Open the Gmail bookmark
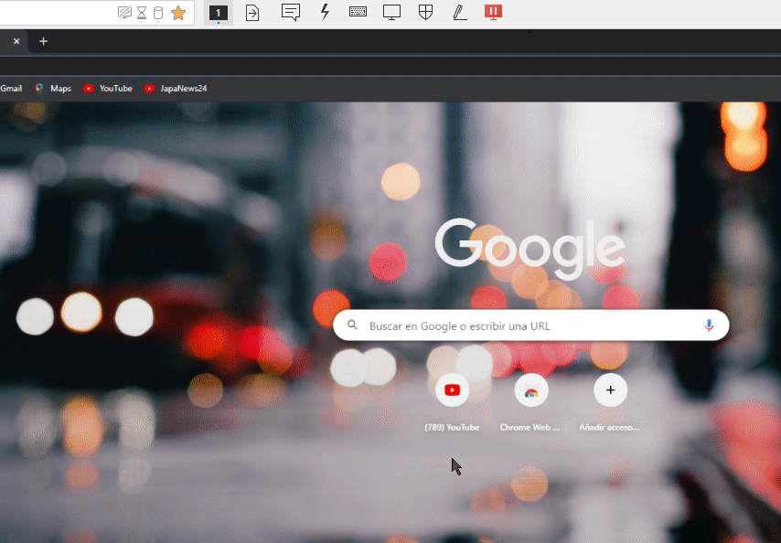This screenshot has height=543, width=781. [11, 89]
